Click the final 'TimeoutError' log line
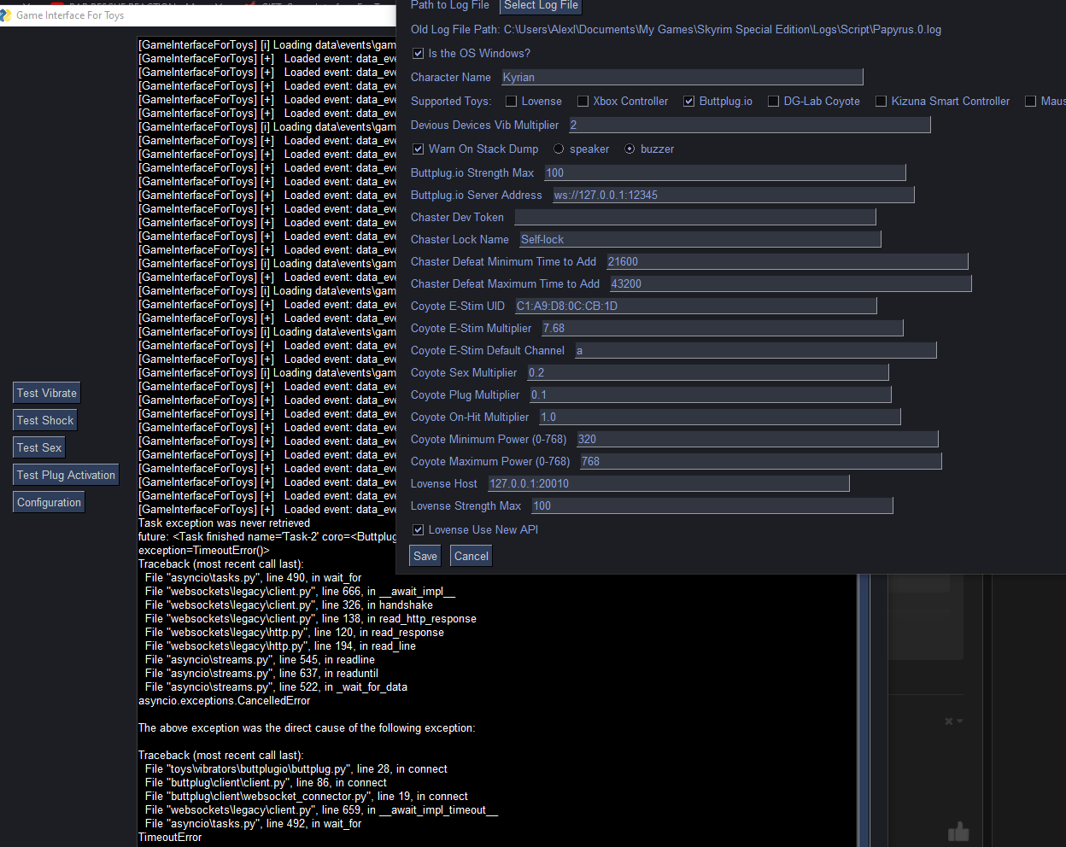The height and width of the screenshot is (847, 1066). [170, 837]
